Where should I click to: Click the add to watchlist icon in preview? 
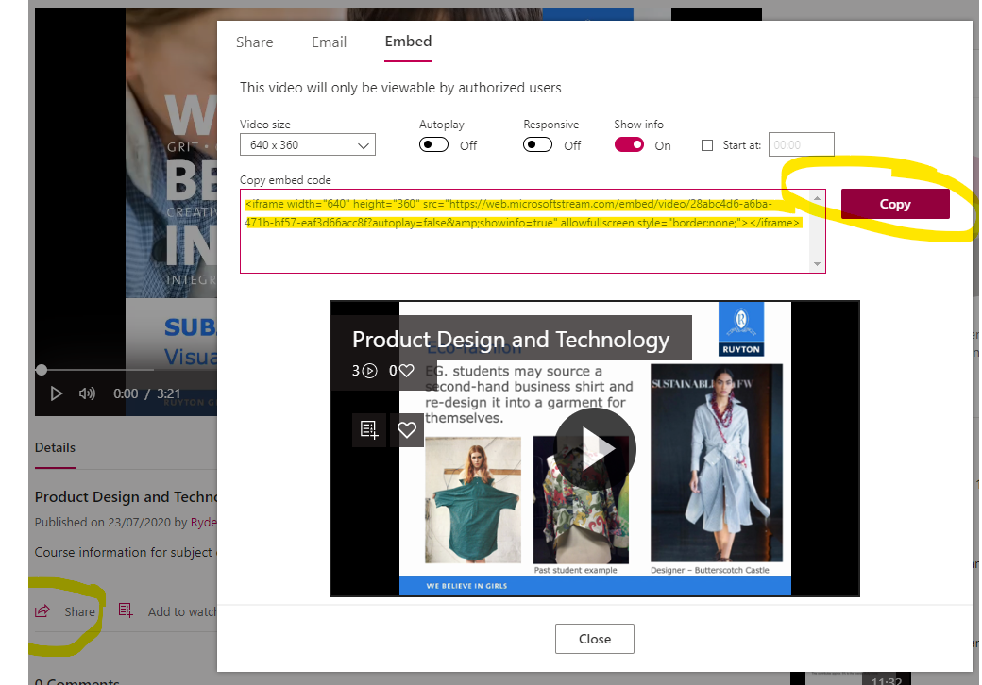369,429
